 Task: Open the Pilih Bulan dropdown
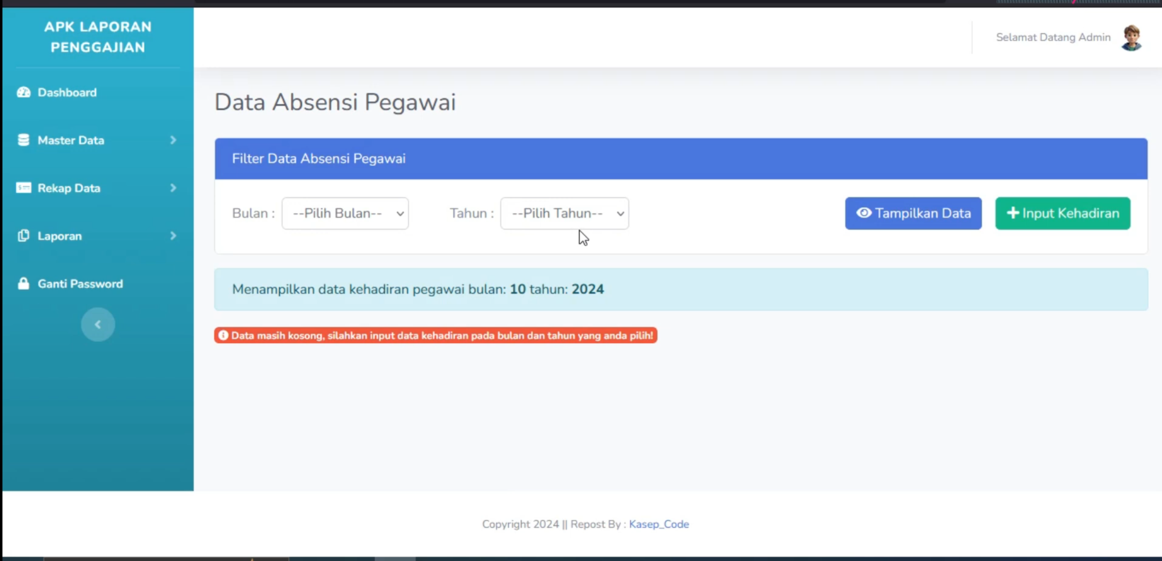pyautogui.click(x=345, y=213)
